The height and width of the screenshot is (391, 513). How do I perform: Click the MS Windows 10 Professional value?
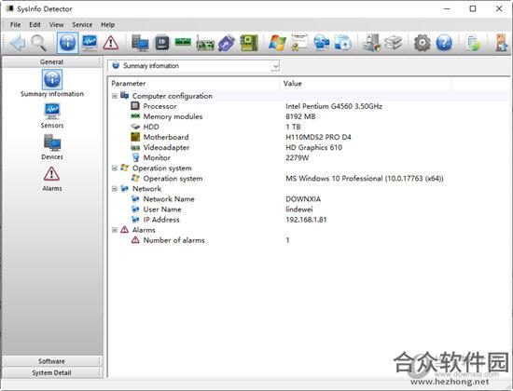365,179
